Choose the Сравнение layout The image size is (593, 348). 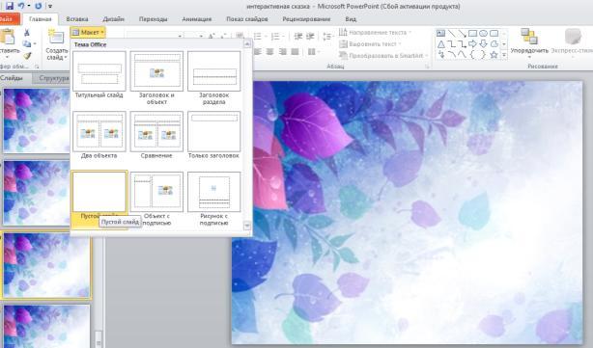[x=156, y=135]
